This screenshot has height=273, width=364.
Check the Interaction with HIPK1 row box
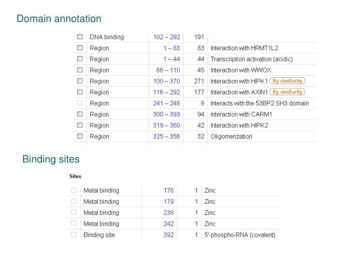[x=80, y=81]
